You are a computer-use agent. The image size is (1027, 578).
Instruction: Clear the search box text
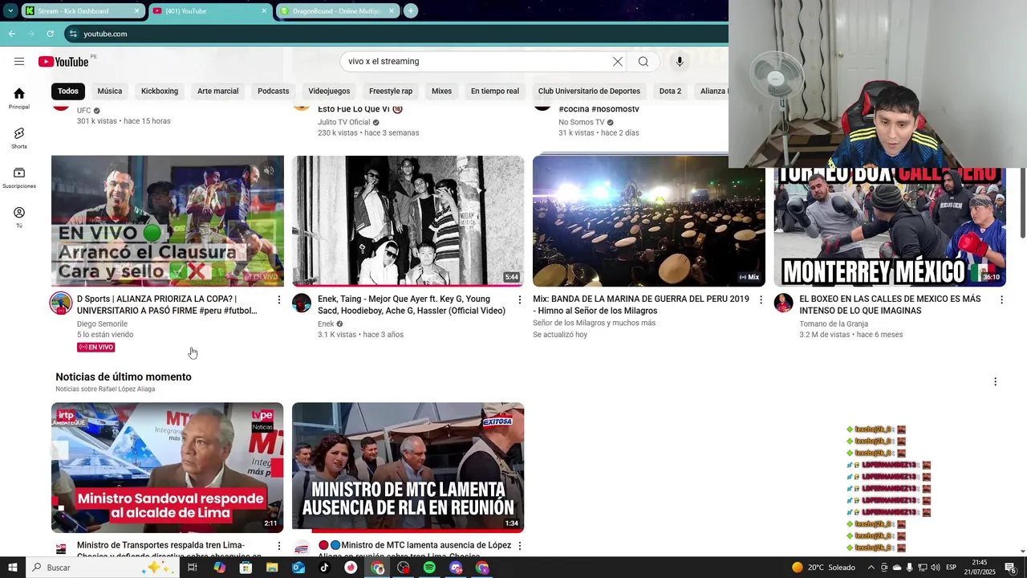[618, 62]
